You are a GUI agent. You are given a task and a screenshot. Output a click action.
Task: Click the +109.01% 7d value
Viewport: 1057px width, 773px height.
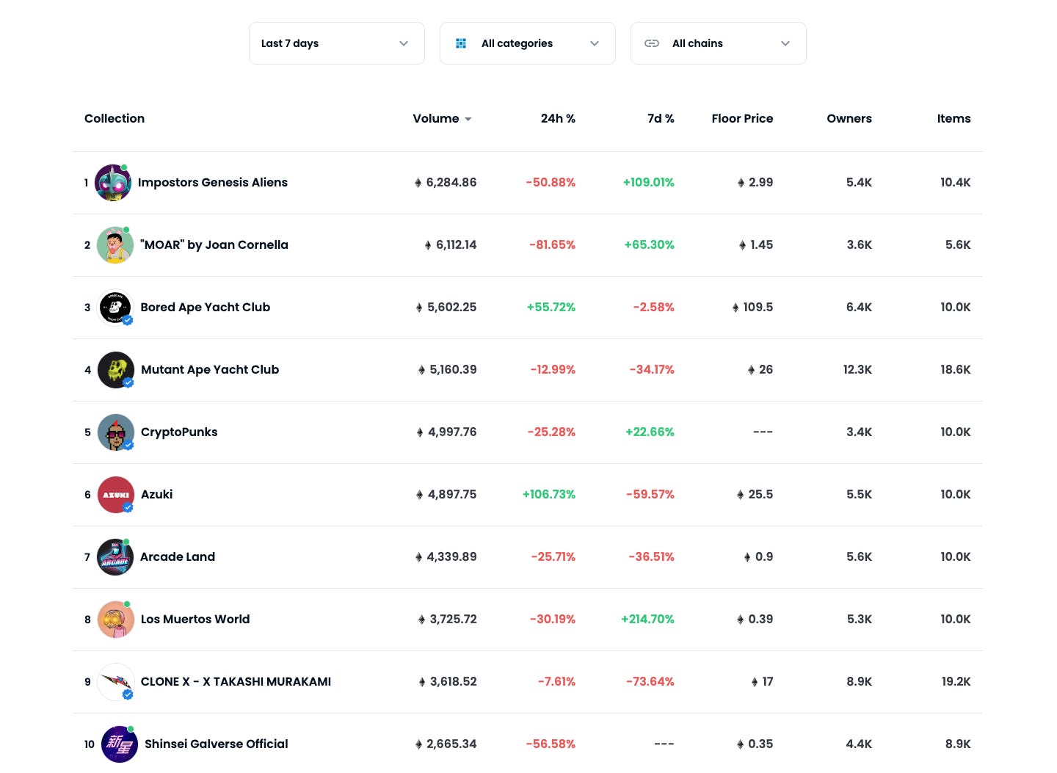tap(649, 182)
